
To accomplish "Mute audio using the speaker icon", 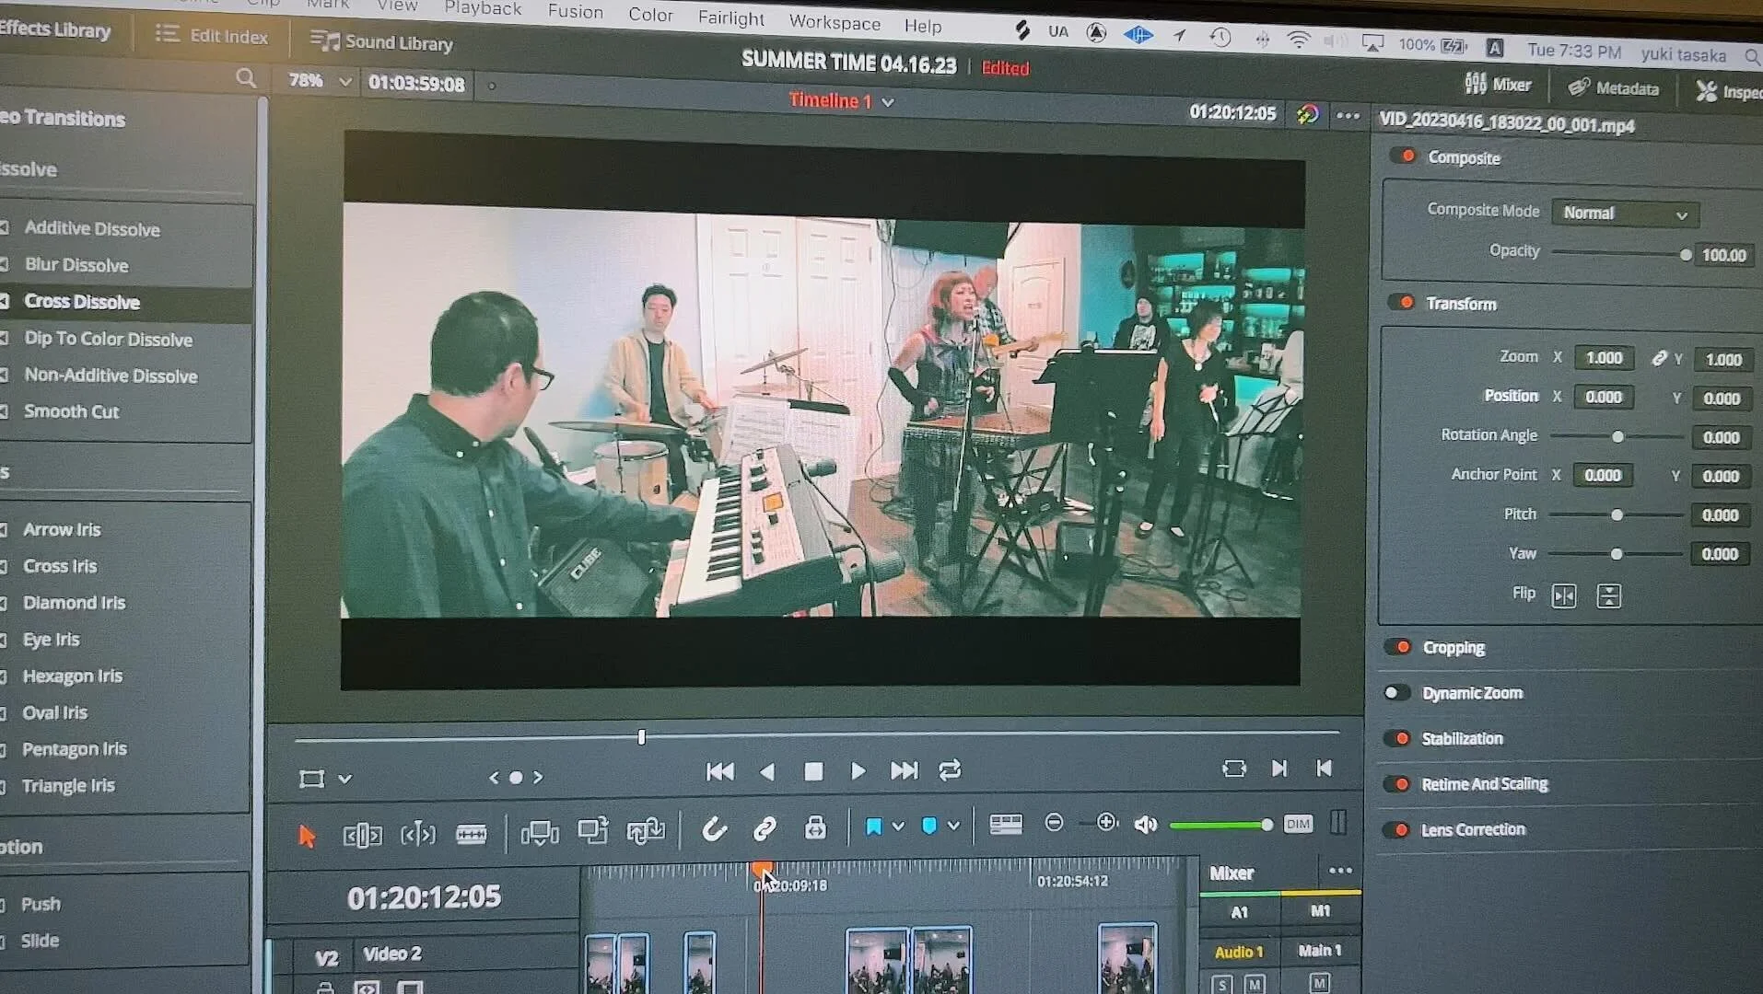I will pos(1145,825).
